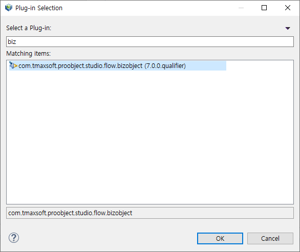Click the status field showing selected plug-in name
300x252 pixels.
150,213
